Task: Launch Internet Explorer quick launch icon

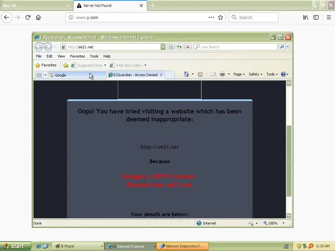Action: (39, 246)
